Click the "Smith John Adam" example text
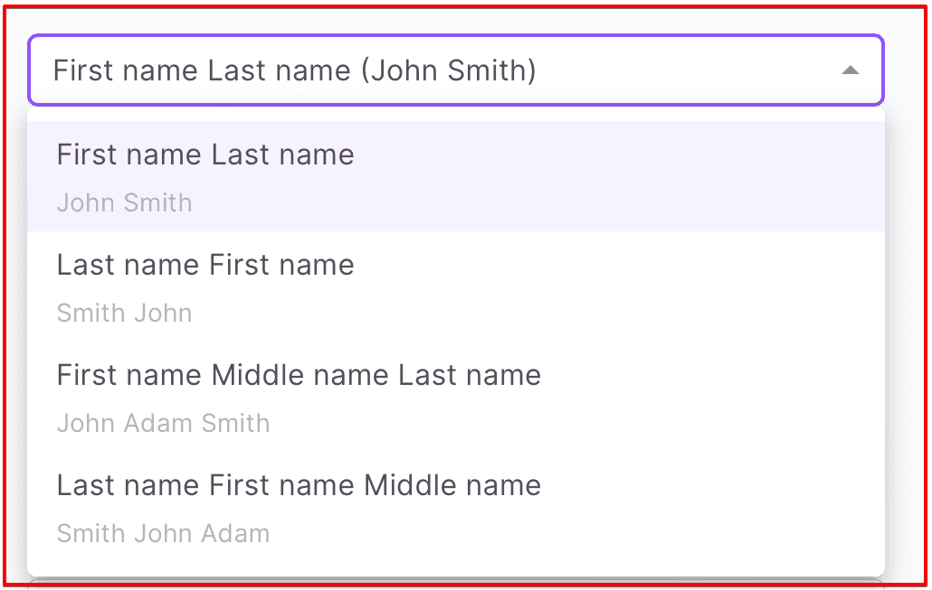Screen dimensions: 932x590 [163, 534]
